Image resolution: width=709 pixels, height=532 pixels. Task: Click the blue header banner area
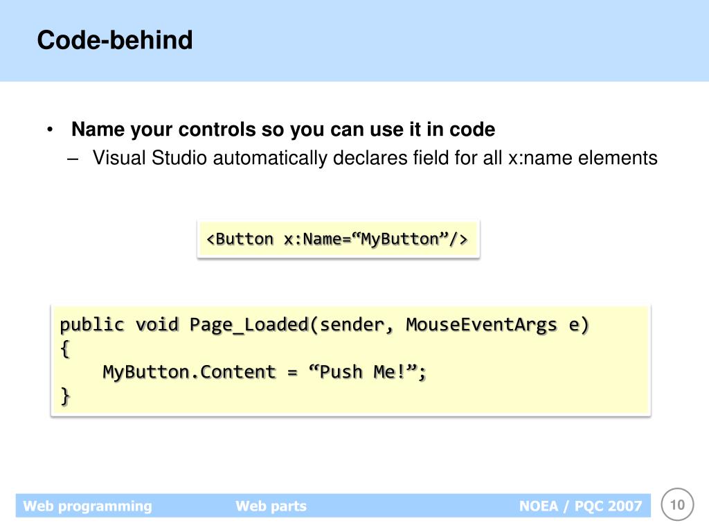[x=354, y=41]
